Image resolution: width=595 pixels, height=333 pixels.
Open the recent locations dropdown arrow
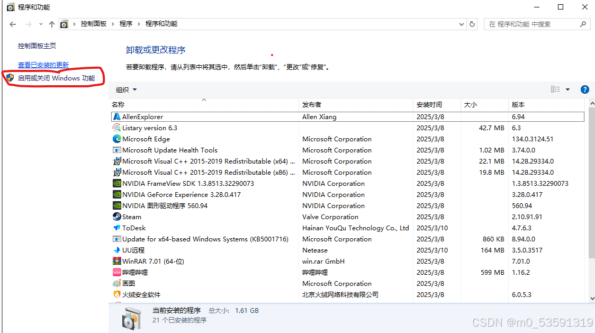[x=41, y=24]
